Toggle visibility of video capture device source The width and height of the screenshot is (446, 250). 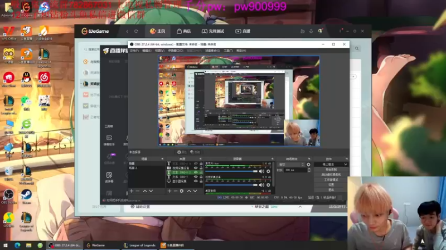[x=196, y=168]
